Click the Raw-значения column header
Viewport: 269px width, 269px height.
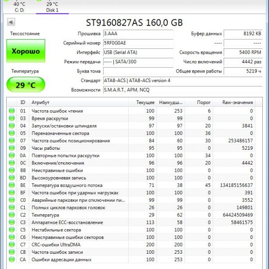pyautogui.click(x=234, y=102)
